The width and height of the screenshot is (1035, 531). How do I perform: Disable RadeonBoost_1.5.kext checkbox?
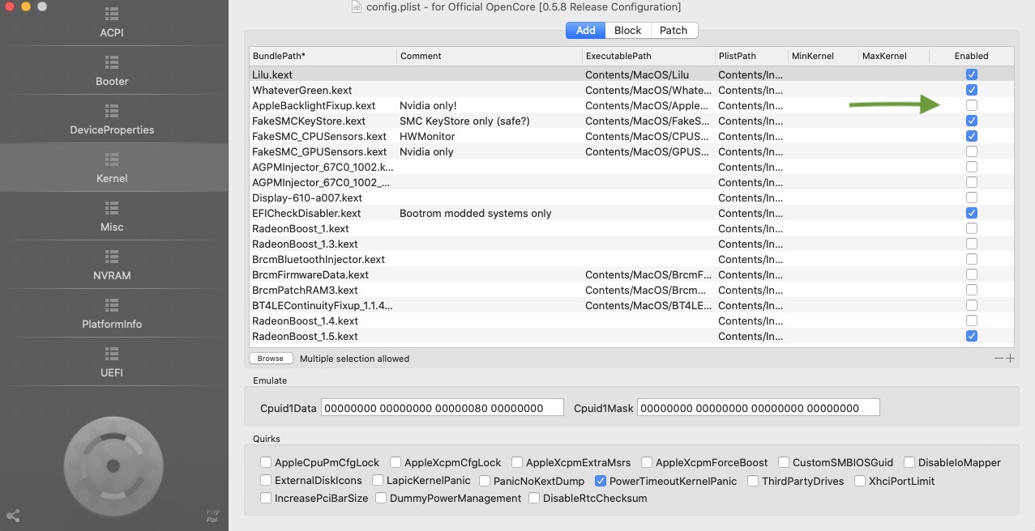(x=972, y=336)
